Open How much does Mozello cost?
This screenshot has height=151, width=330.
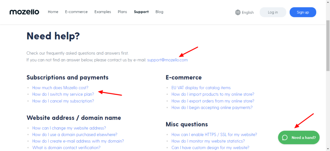[60, 88]
